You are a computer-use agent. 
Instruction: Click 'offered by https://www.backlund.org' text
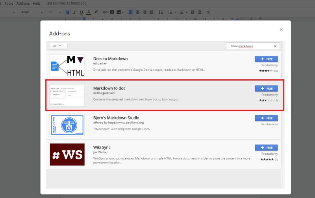pyautogui.click(x=119, y=123)
